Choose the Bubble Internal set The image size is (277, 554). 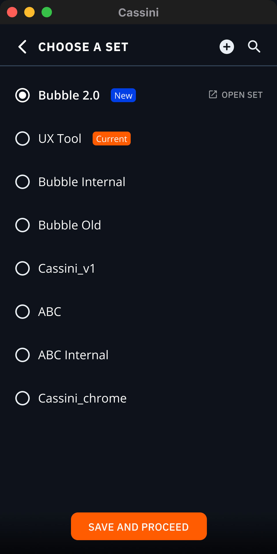point(22,182)
